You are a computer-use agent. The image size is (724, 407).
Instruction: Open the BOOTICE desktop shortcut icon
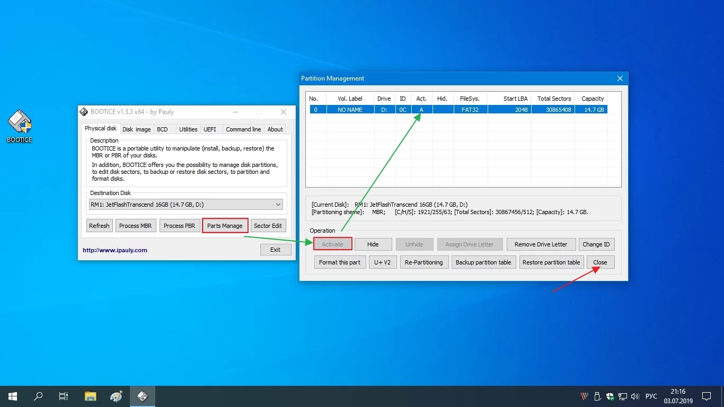coord(20,126)
